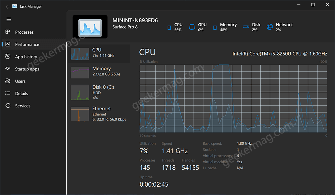The image size is (335, 195).
Task: Click the Services gear icon
Action: point(8,106)
